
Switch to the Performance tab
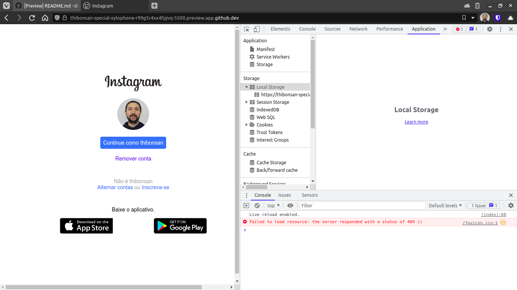tap(390, 29)
